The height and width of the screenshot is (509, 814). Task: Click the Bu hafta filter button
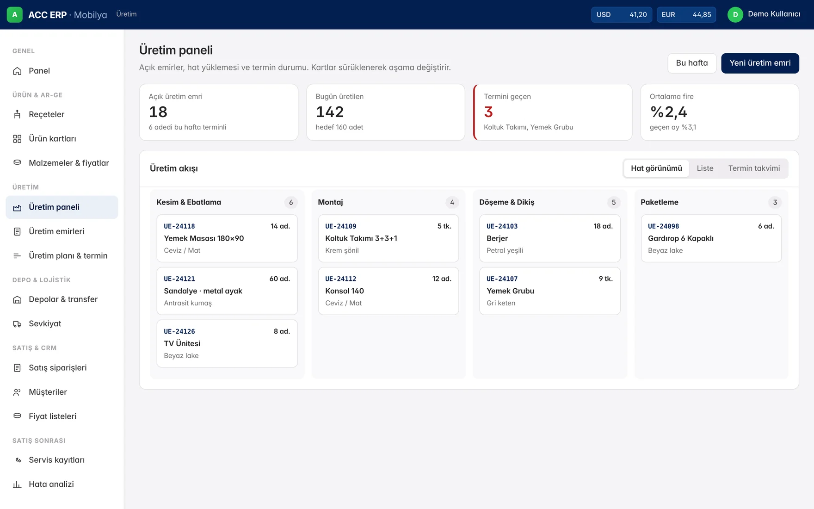[692, 63]
